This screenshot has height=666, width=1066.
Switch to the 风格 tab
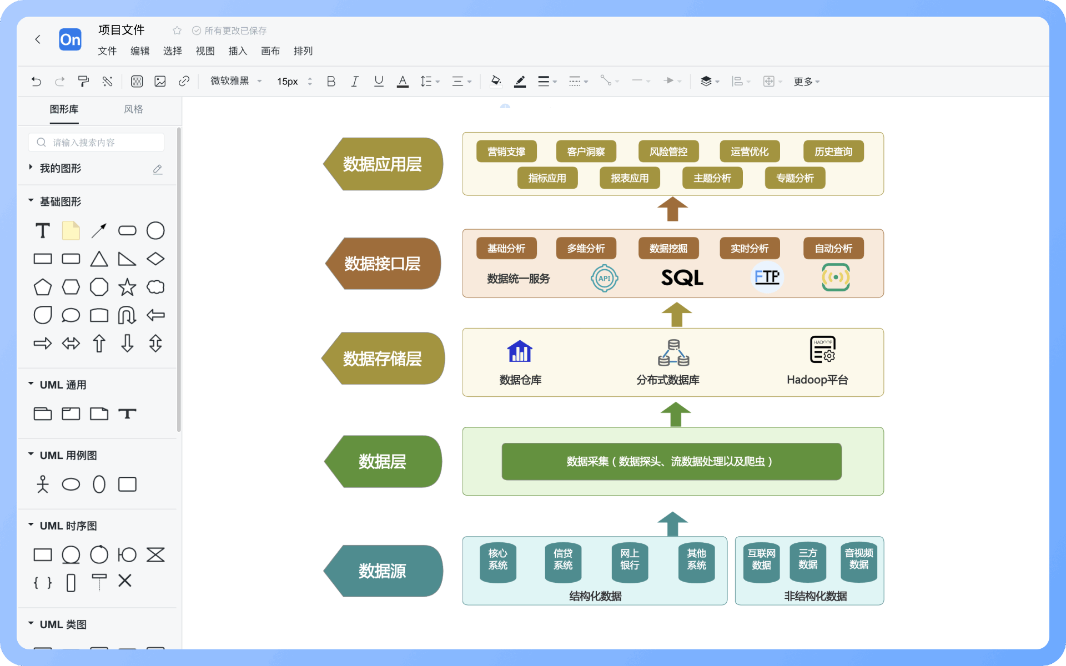coord(133,109)
